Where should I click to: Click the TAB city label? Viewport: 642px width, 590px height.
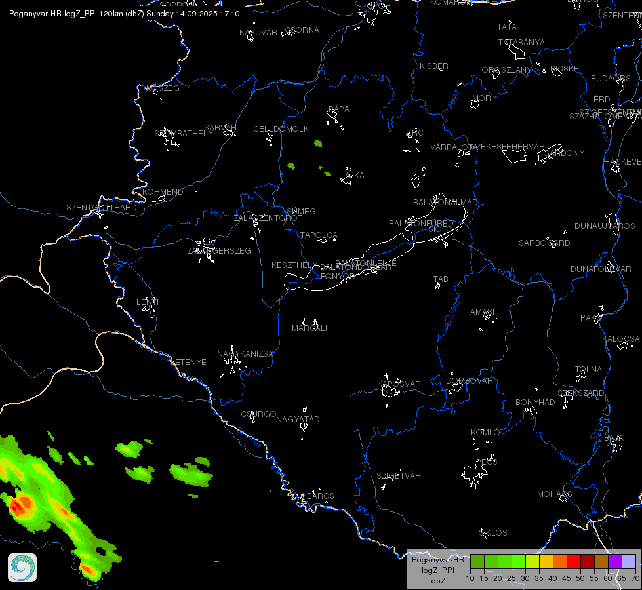click(x=441, y=279)
